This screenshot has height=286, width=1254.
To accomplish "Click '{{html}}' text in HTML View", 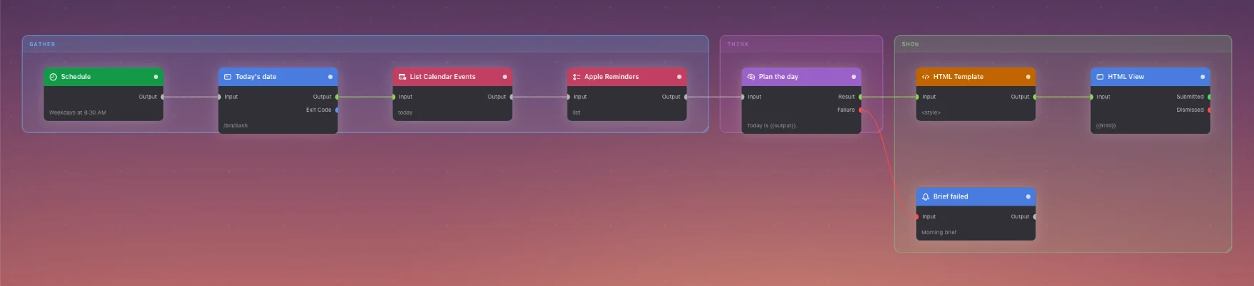I will point(1106,126).
